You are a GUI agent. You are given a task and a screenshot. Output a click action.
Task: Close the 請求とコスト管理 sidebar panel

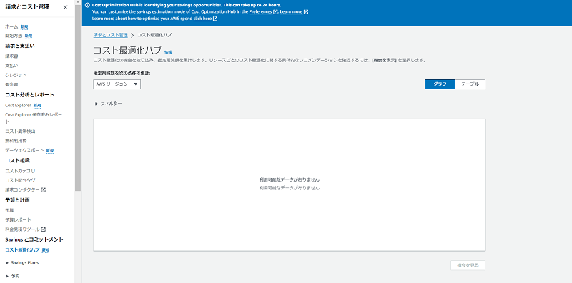click(x=65, y=7)
